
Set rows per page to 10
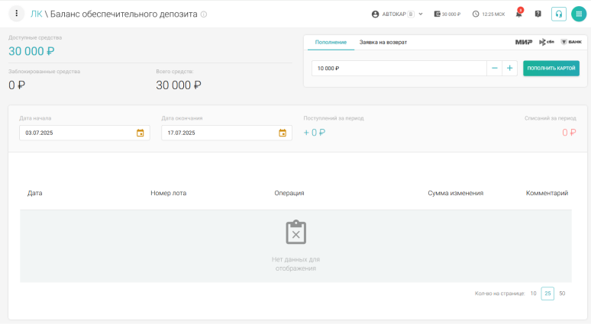click(533, 294)
